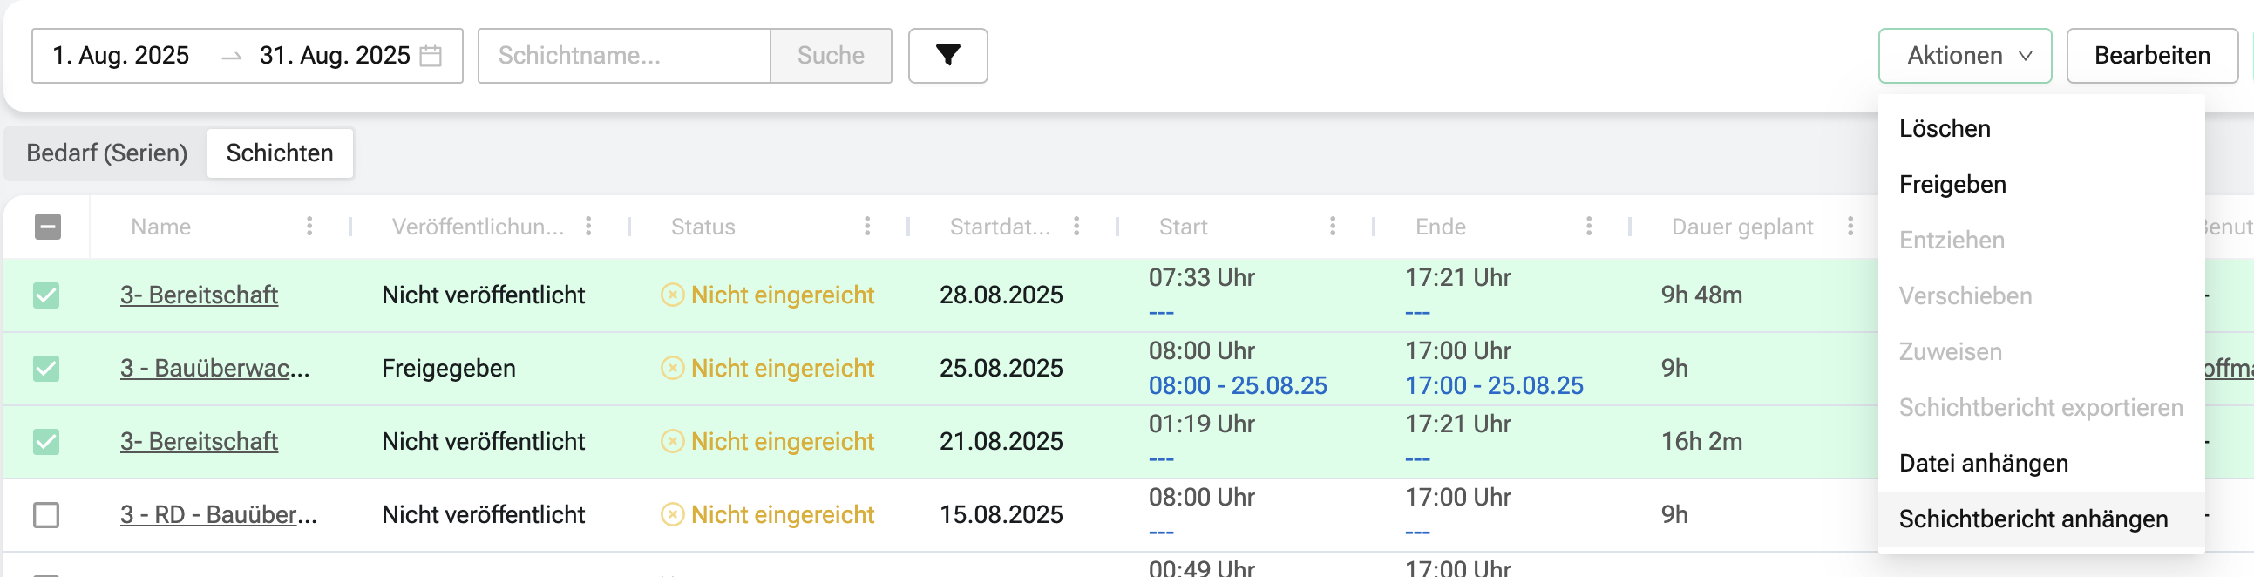Viewport: 2254px width, 577px height.
Task: Click the funnel filter icon
Action: 947,55
